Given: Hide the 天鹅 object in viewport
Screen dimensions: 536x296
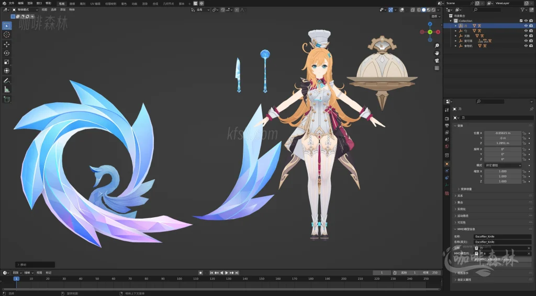Looking at the screenshot, I should click(526, 36).
